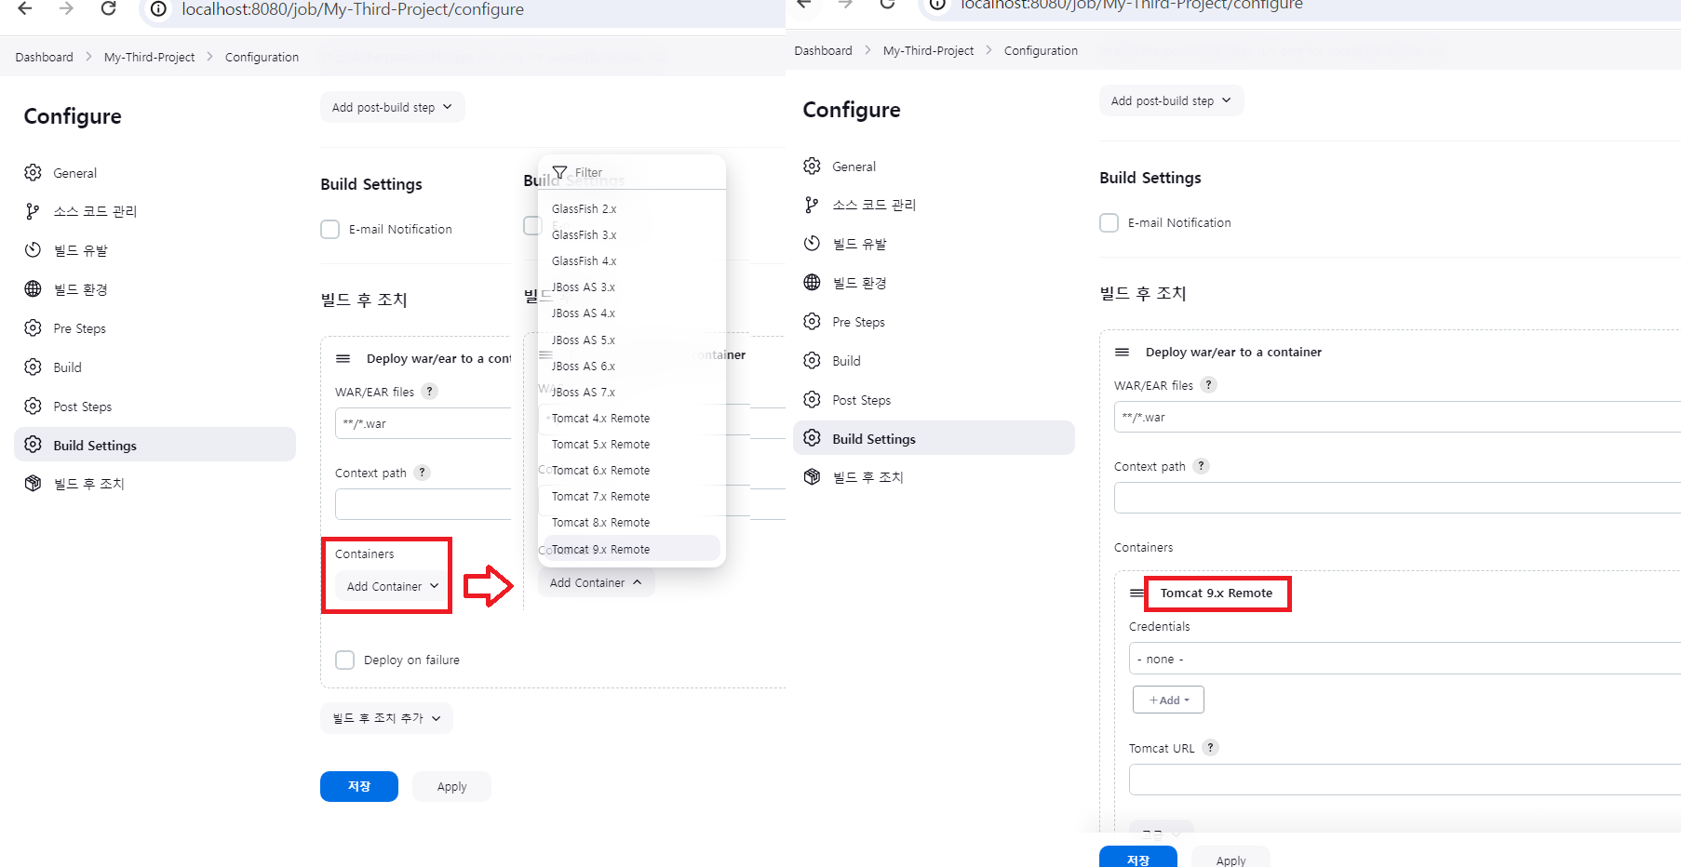Click the blue 저장 save button in left window
The image size is (1681, 867).
pyautogui.click(x=359, y=786)
